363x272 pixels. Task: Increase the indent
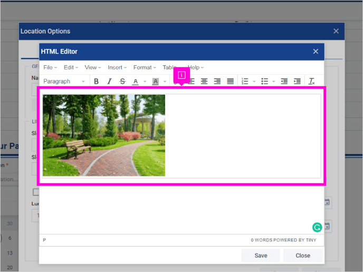click(x=297, y=81)
